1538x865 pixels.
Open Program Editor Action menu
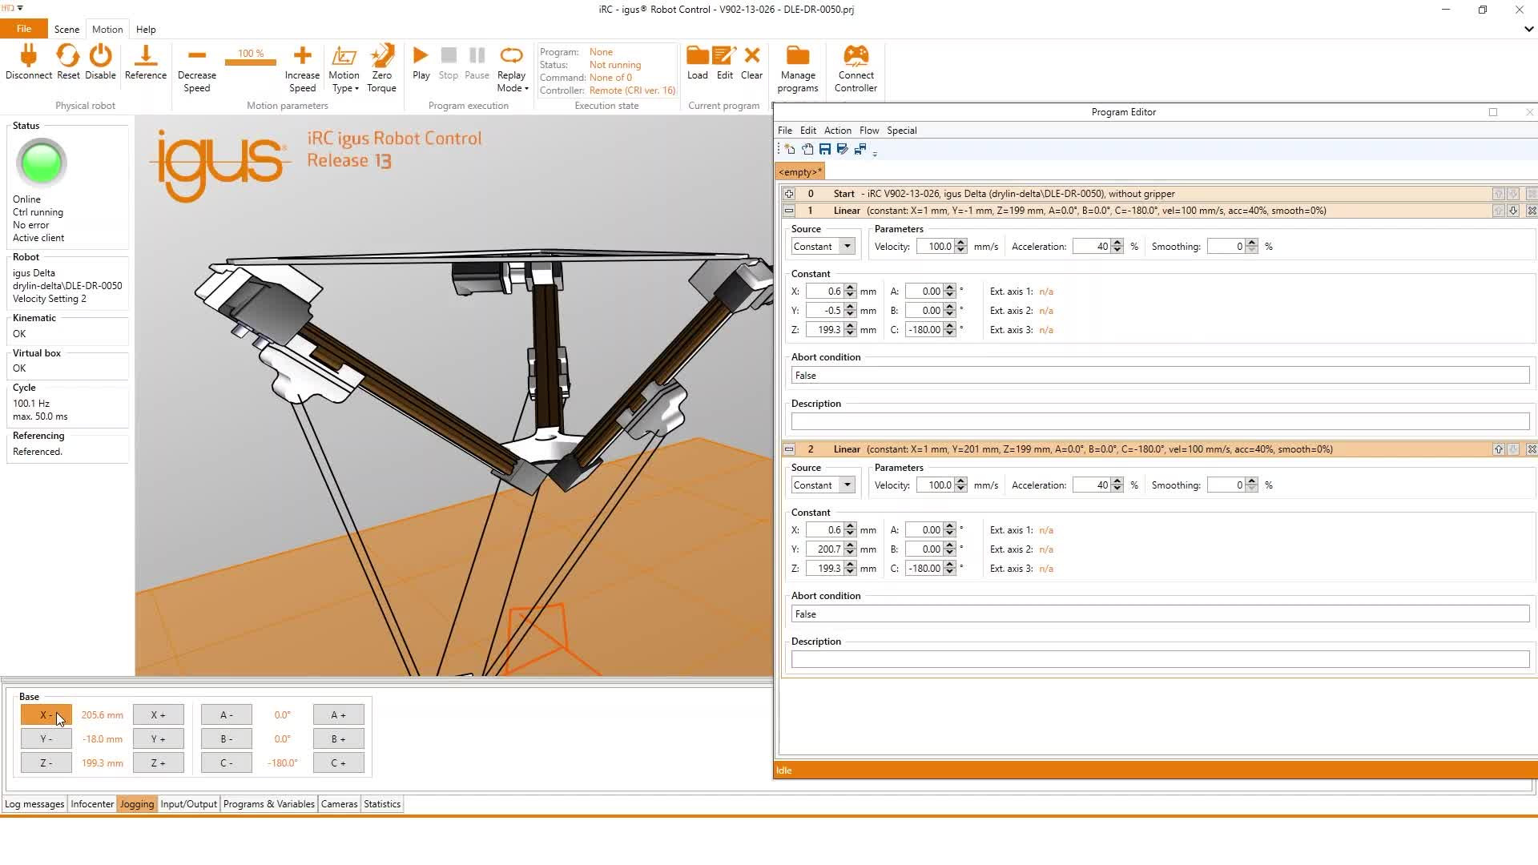point(838,131)
